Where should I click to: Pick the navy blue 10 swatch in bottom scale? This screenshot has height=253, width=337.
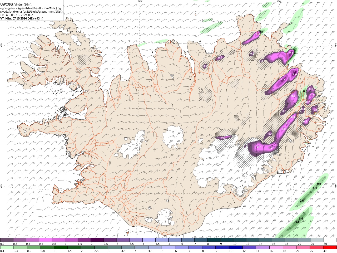click(236, 247)
